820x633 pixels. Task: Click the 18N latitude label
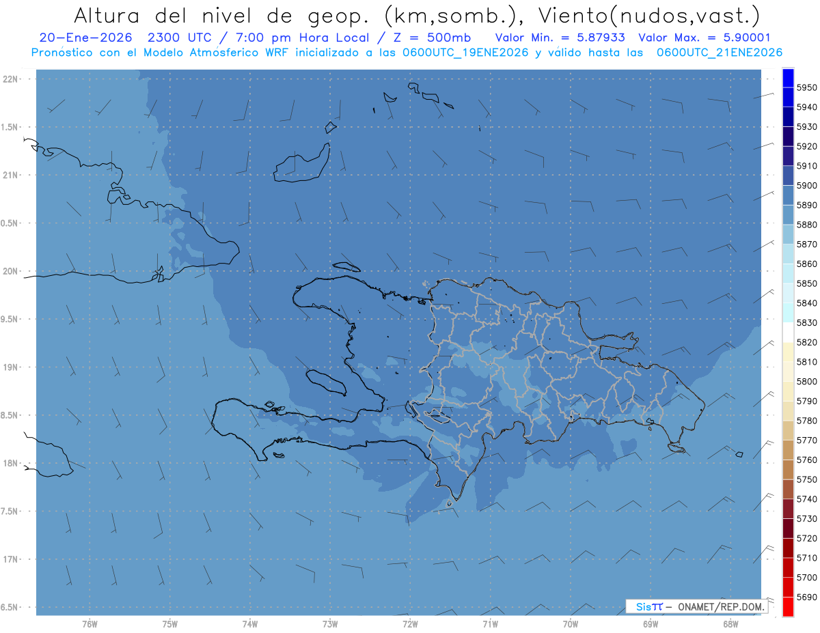pyautogui.click(x=10, y=464)
